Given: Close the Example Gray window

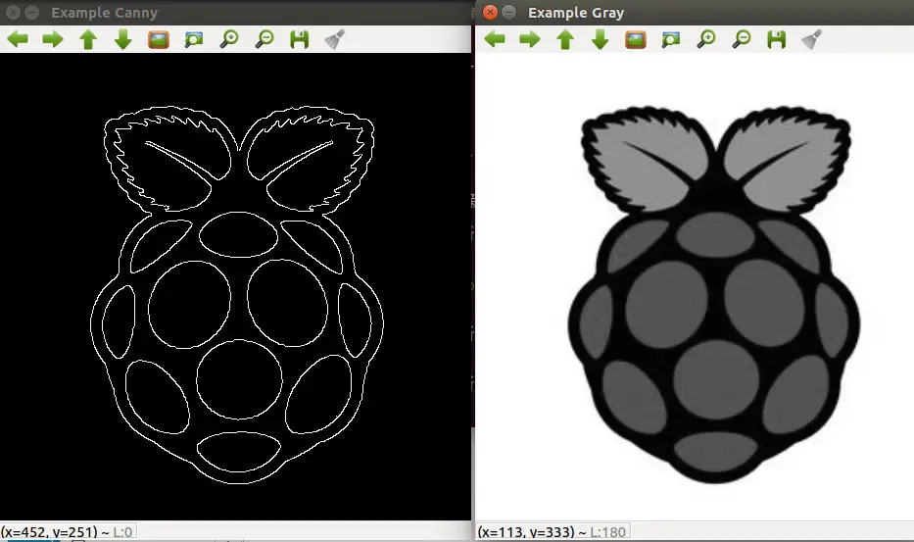Looking at the screenshot, I should tap(490, 13).
